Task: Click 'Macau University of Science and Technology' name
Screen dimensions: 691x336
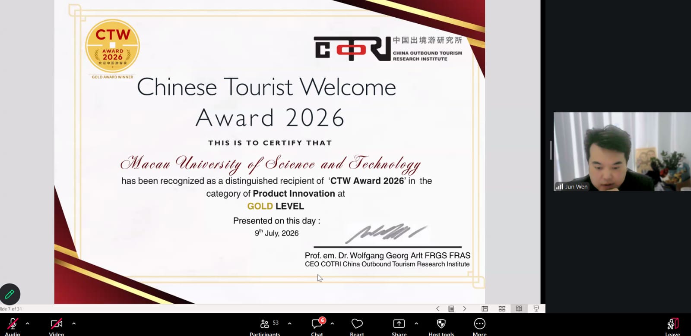Action: pos(270,163)
